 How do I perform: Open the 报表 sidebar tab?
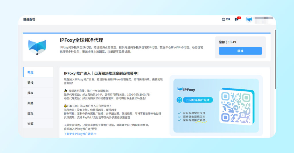30,93
